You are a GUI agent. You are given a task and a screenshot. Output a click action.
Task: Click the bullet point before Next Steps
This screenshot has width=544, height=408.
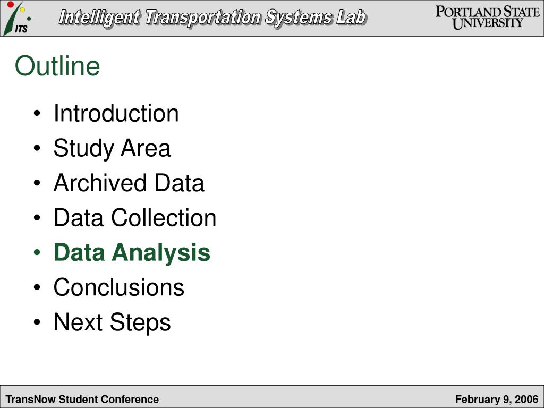point(37,322)
